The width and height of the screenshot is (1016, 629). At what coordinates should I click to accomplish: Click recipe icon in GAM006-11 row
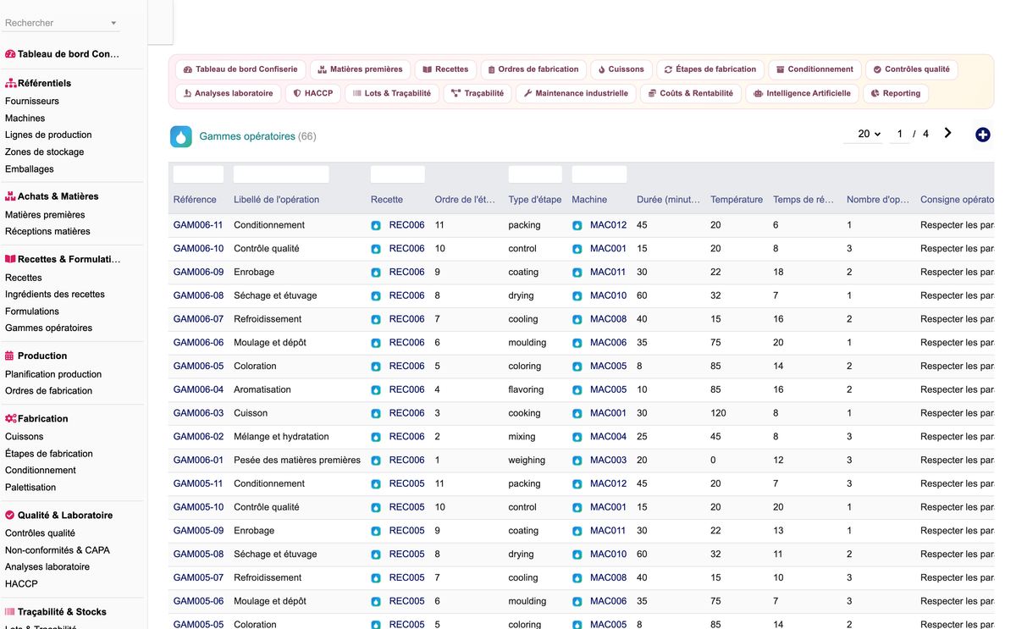[x=376, y=226]
